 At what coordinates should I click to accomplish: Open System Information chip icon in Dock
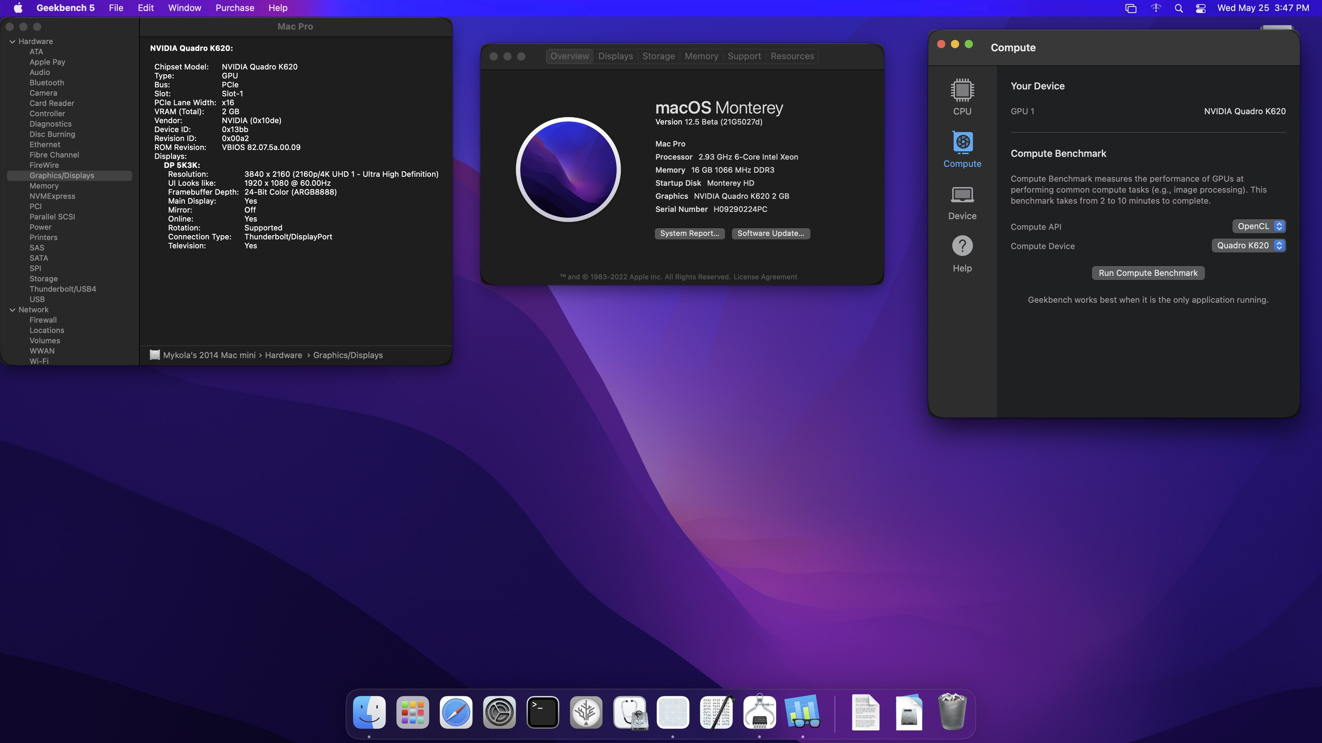759,712
